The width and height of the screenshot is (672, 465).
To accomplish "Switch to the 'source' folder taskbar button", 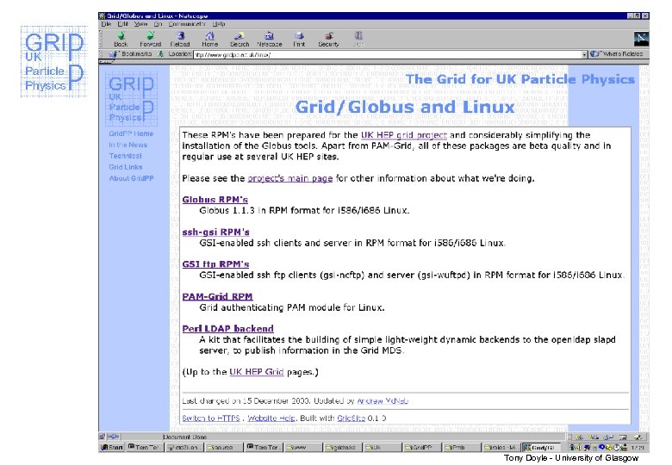I will 224,448.
